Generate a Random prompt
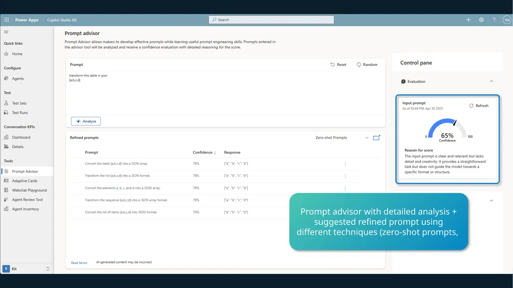This screenshot has width=513, height=288. coord(367,65)
